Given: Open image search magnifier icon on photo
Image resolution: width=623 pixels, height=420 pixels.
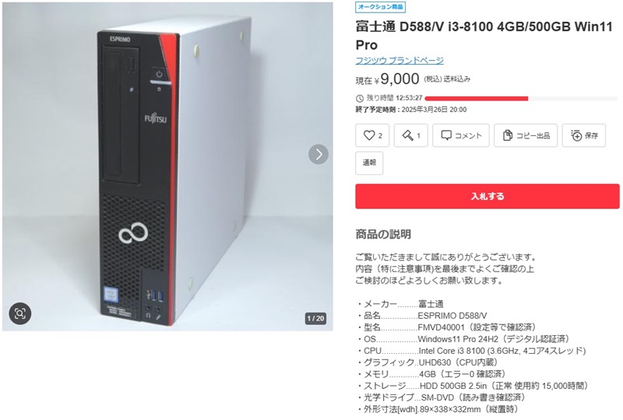Looking at the screenshot, I should click(x=20, y=313).
